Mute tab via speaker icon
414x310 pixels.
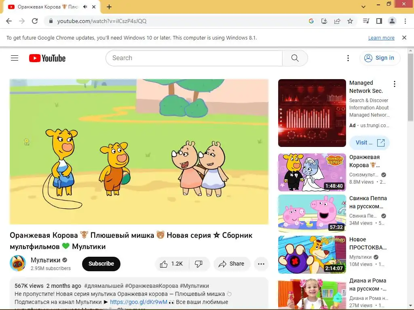pos(85,7)
